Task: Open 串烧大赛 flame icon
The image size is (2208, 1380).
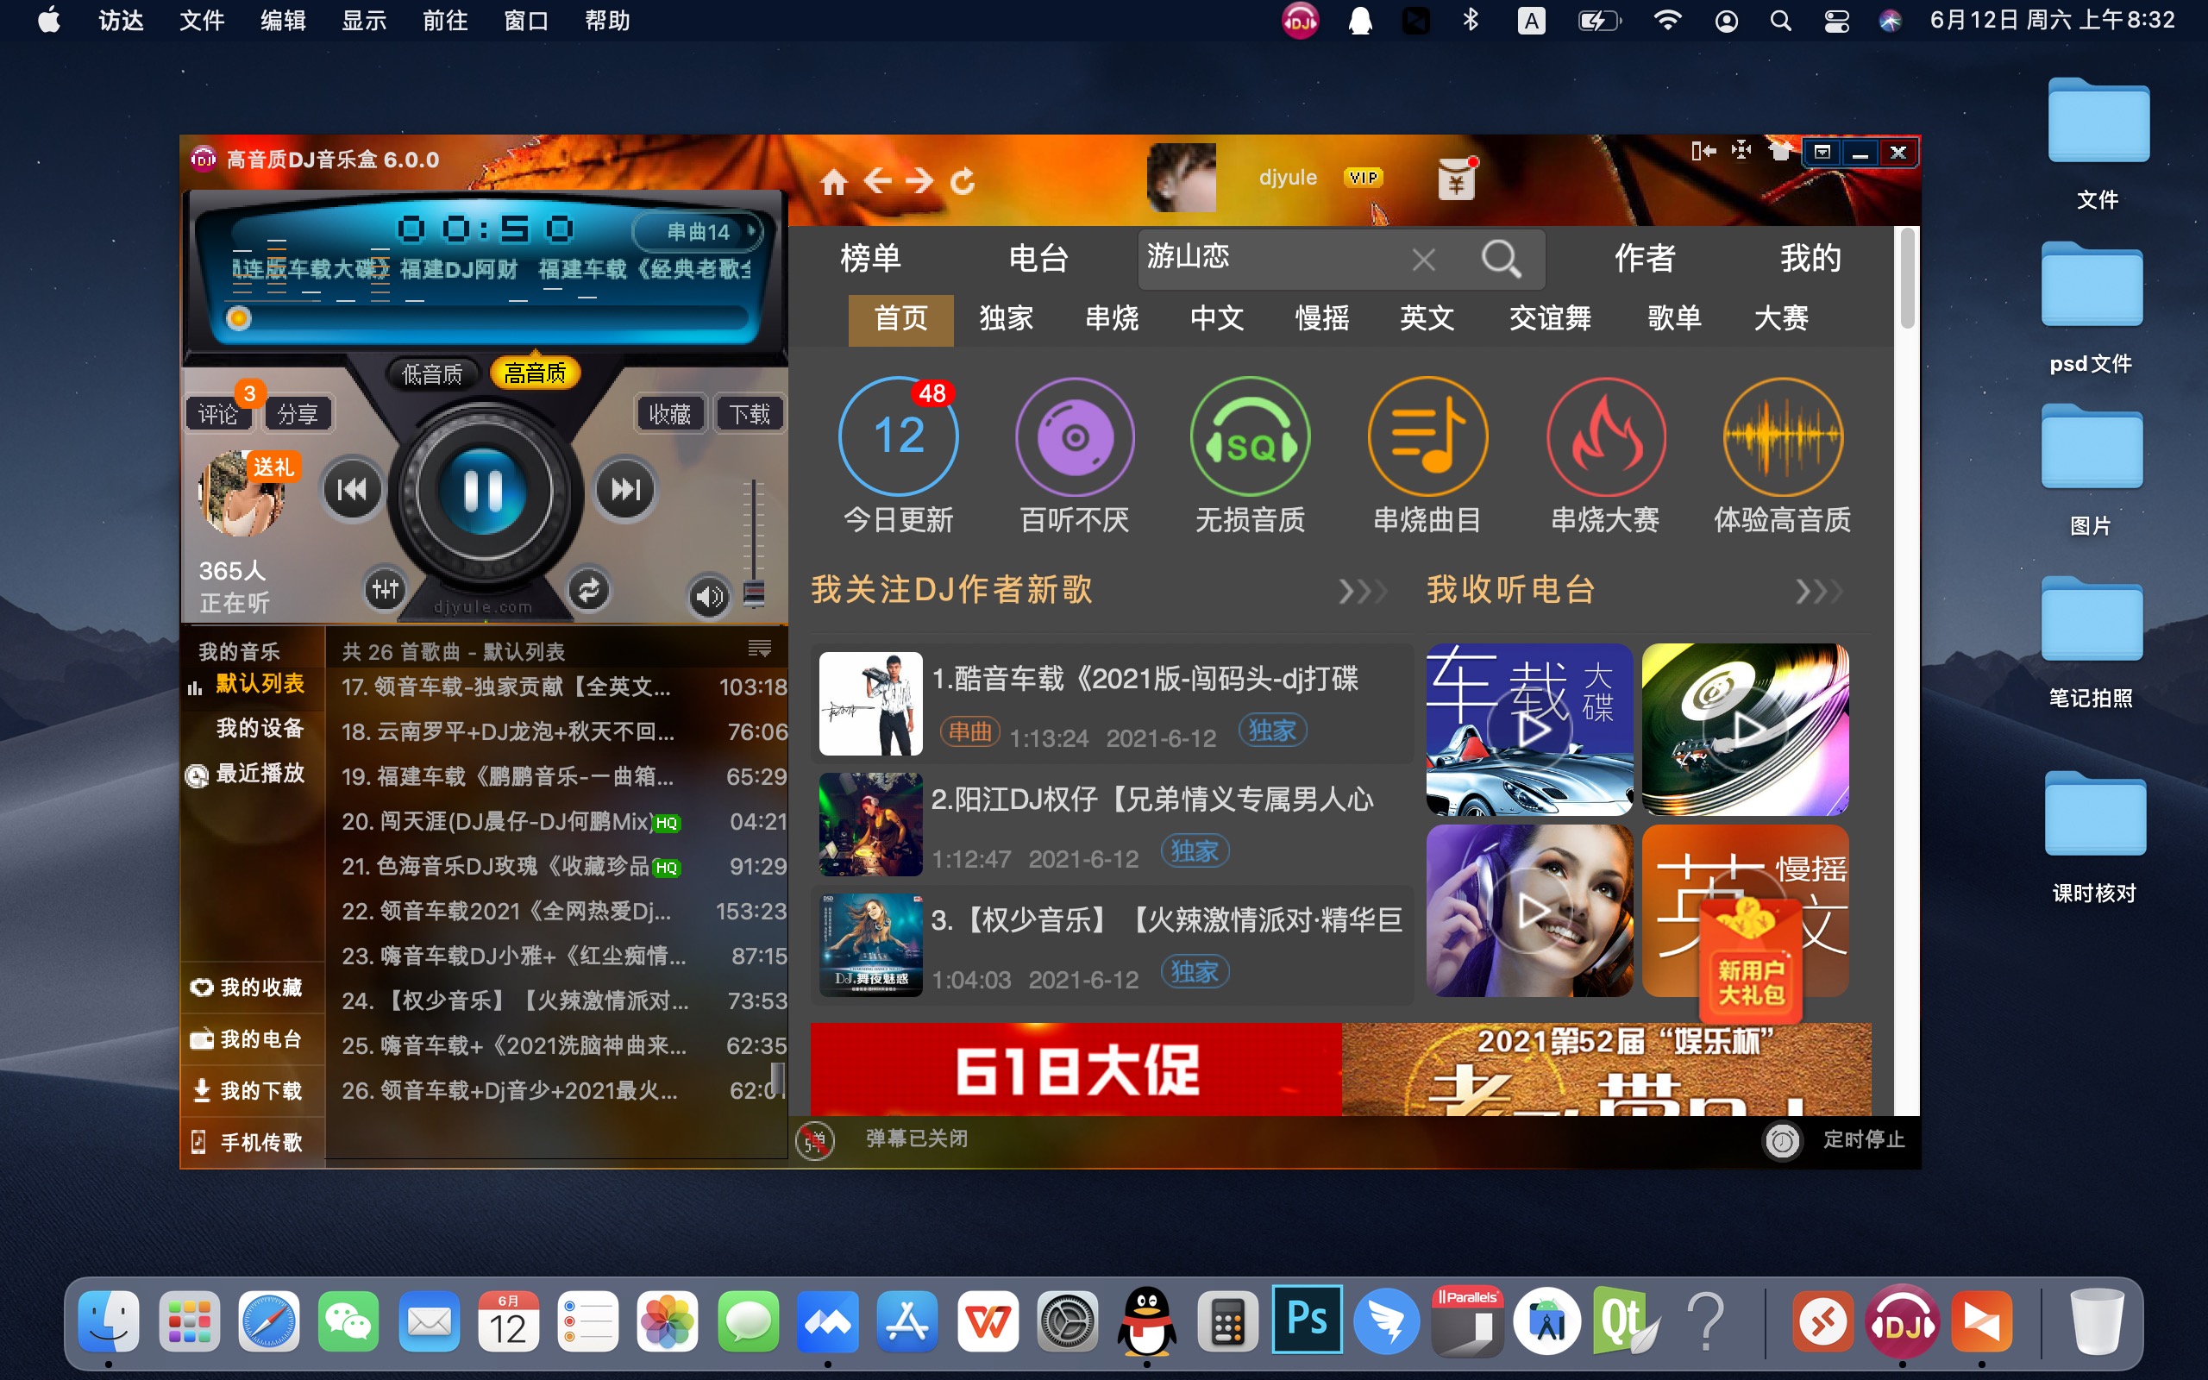Action: point(1605,436)
